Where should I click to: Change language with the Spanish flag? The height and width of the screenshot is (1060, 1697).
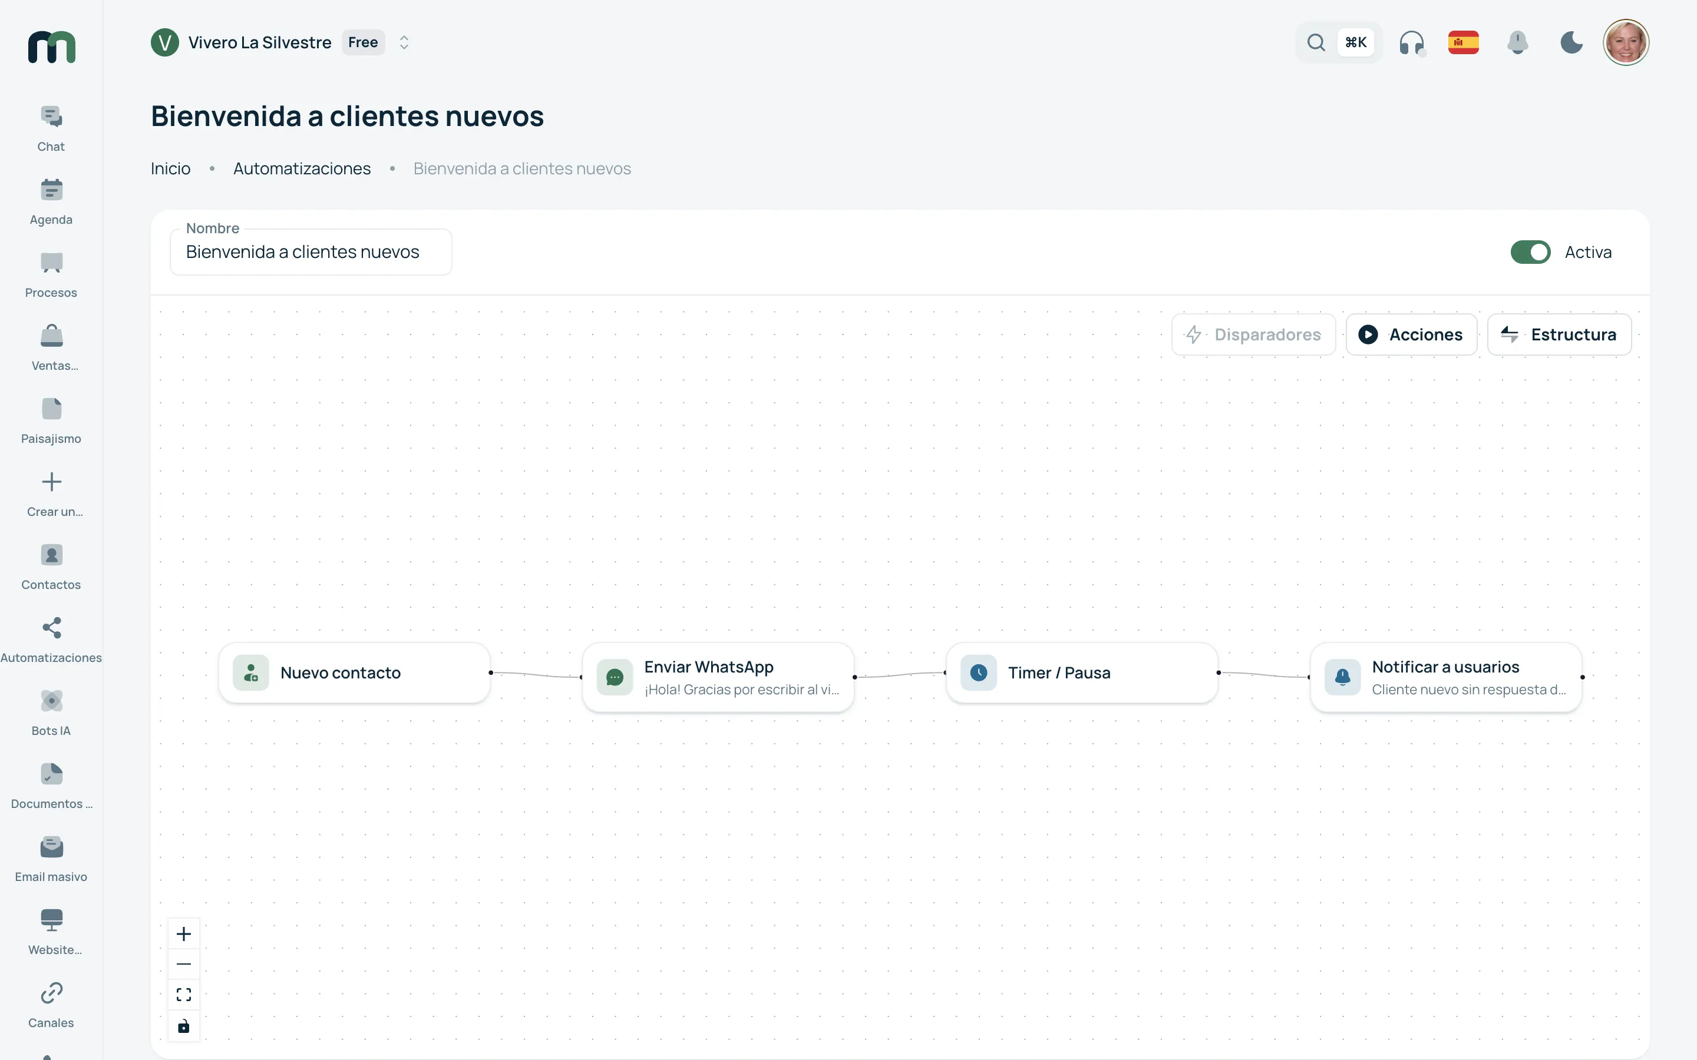(1464, 43)
